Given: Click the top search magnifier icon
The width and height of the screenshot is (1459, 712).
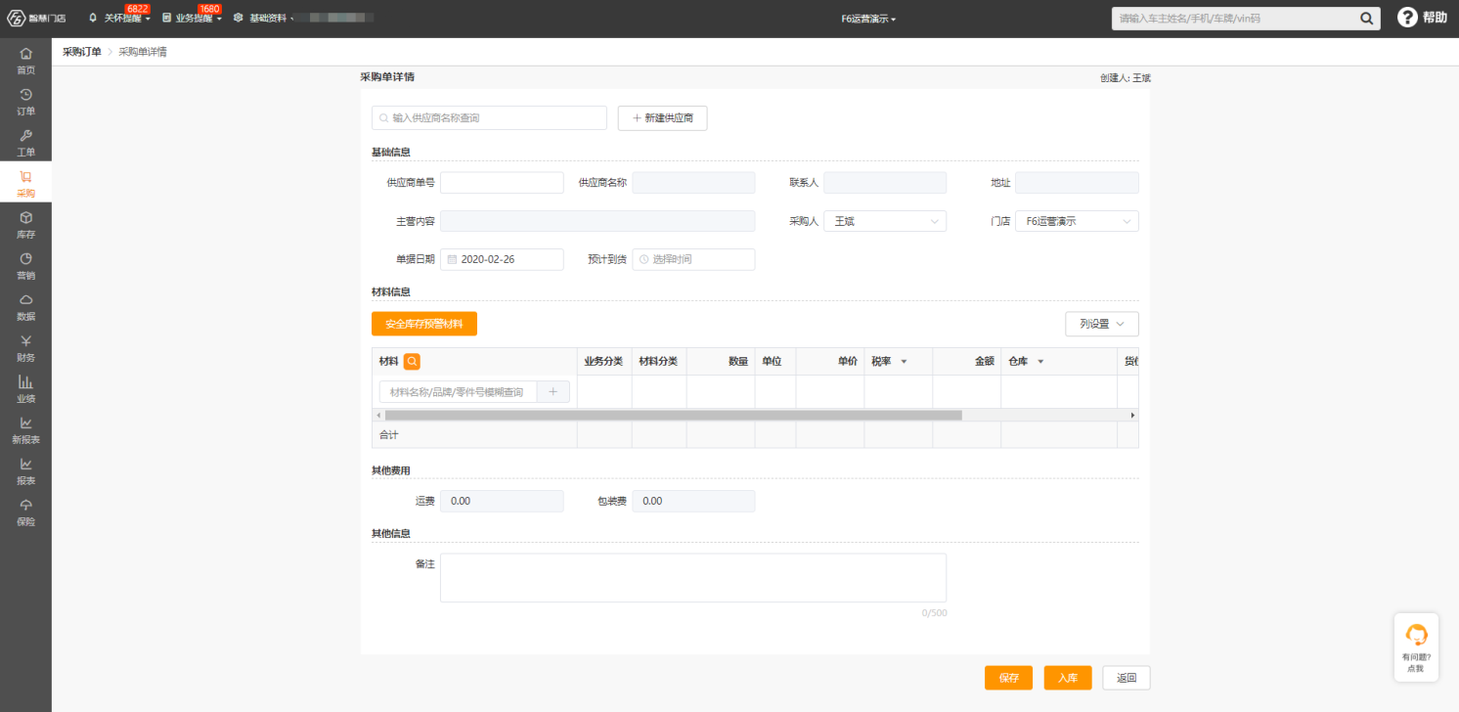Looking at the screenshot, I should pyautogui.click(x=1366, y=18).
